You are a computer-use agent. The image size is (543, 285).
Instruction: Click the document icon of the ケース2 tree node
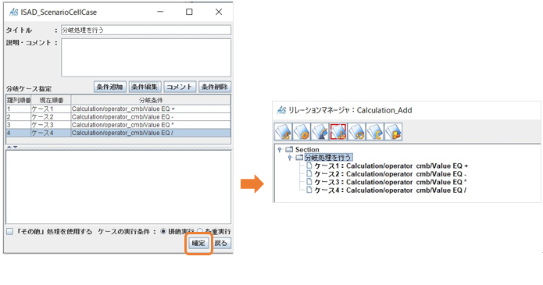point(309,174)
